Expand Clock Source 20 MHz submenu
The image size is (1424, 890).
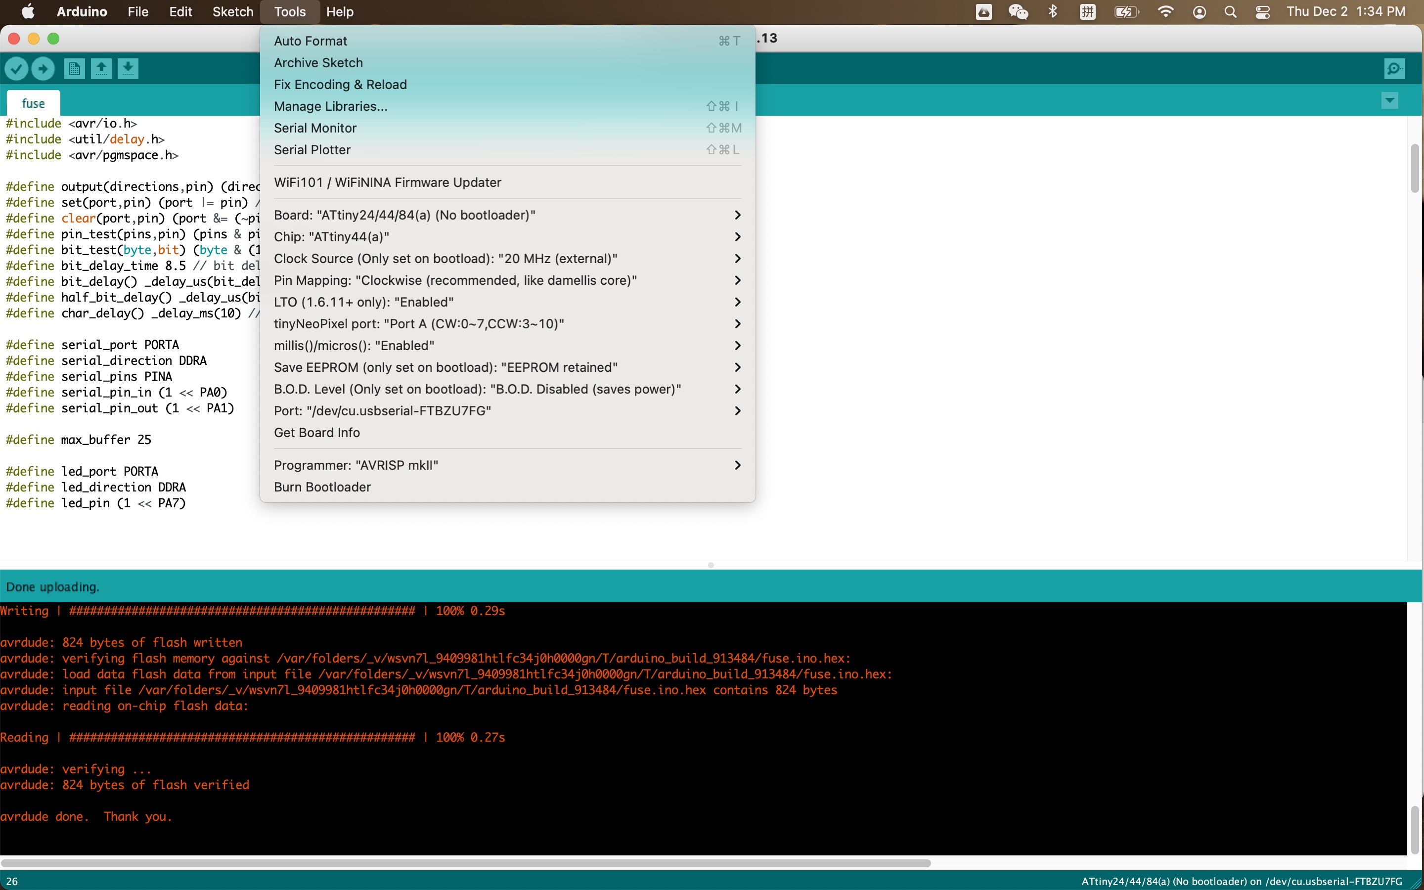(x=507, y=259)
